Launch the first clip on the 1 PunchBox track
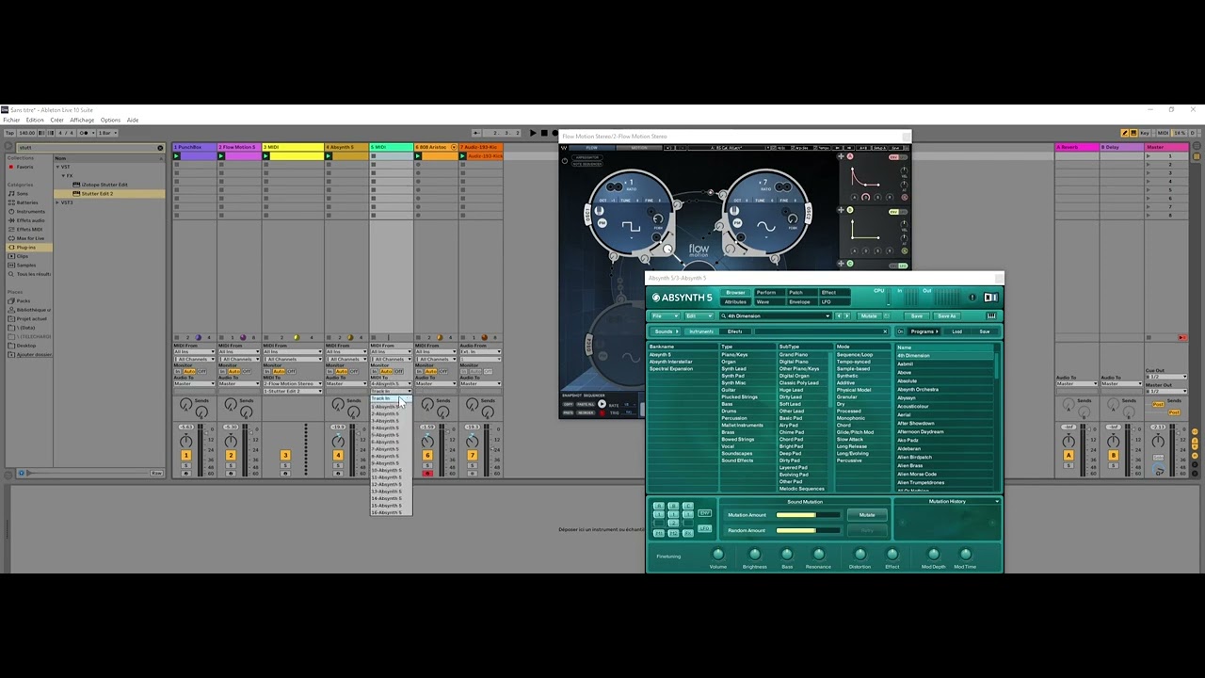Image resolution: width=1205 pixels, height=678 pixels. pyautogui.click(x=177, y=155)
